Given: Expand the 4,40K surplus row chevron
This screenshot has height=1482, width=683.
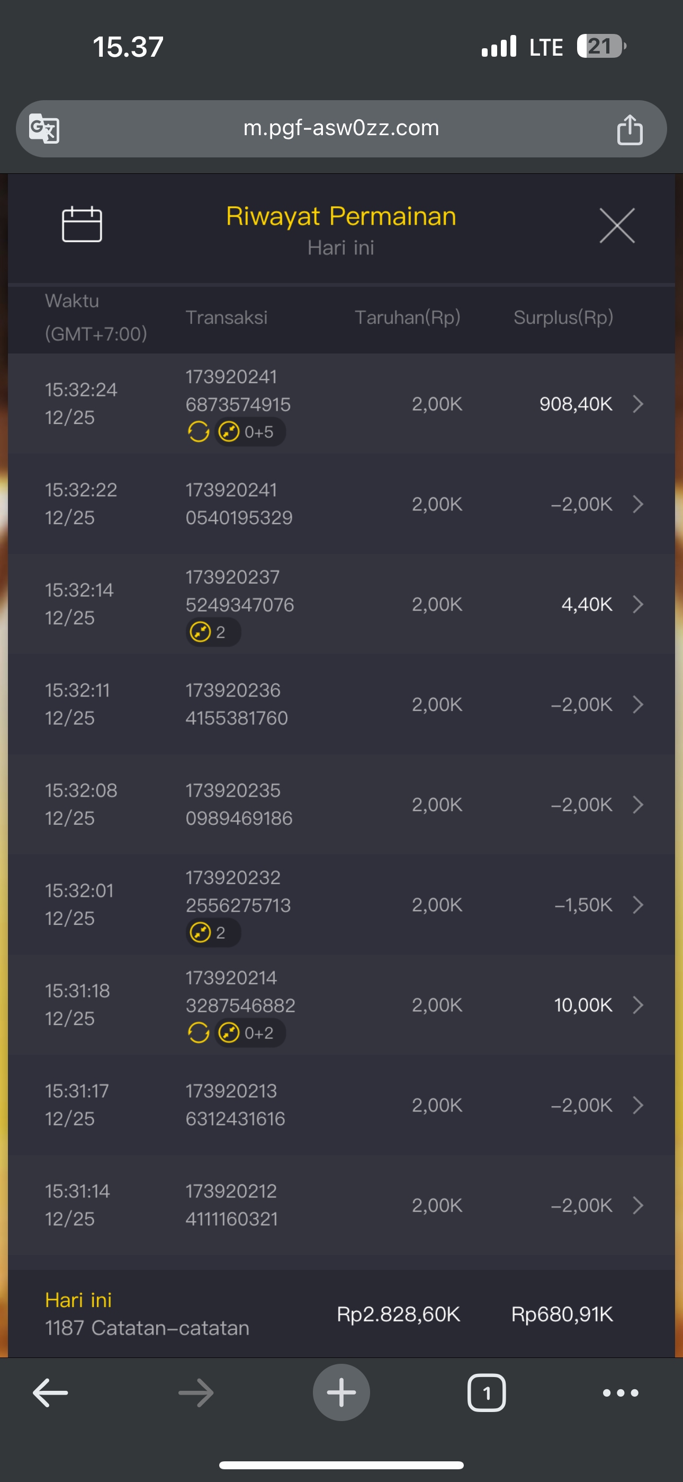Looking at the screenshot, I should [637, 604].
